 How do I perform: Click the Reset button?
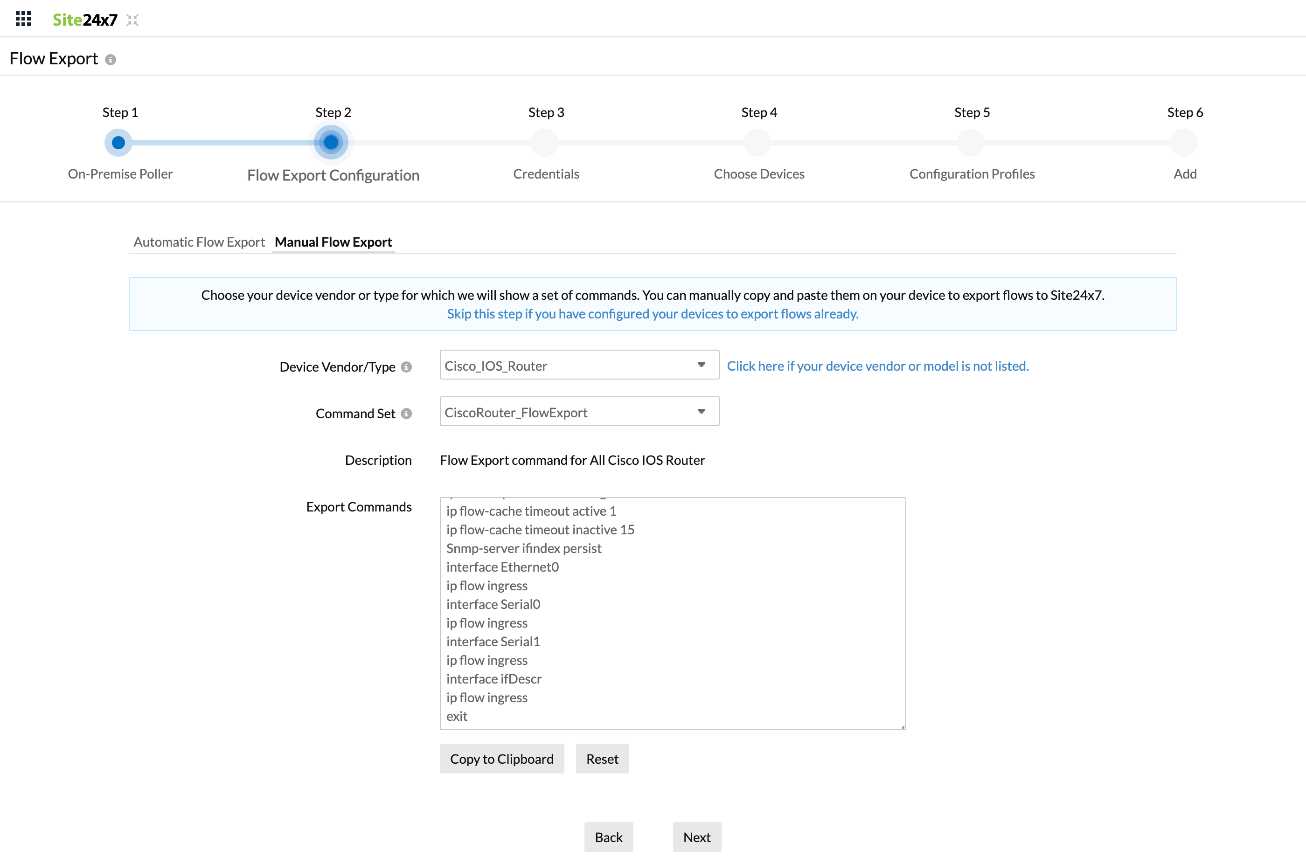(x=602, y=759)
